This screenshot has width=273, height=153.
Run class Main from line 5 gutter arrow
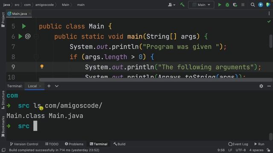(24, 26)
